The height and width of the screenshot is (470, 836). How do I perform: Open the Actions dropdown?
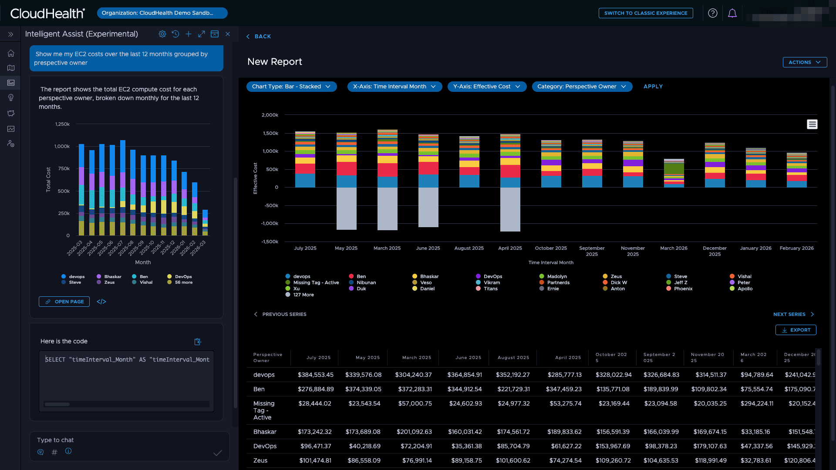[805, 62]
